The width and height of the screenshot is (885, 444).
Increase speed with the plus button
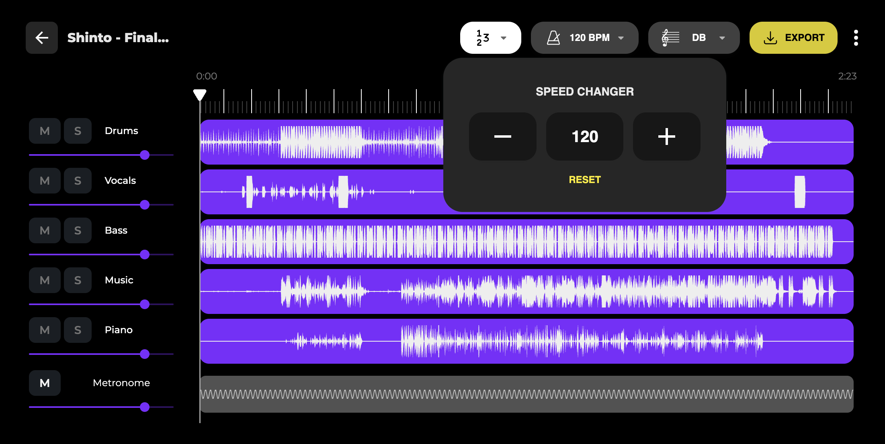[x=666, y=136]
